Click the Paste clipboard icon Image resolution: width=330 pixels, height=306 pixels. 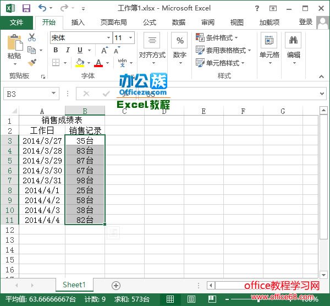tap(14, 43)
